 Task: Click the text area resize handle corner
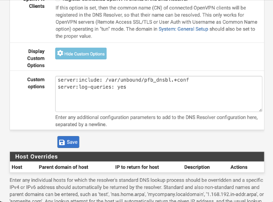coord(260,110)
